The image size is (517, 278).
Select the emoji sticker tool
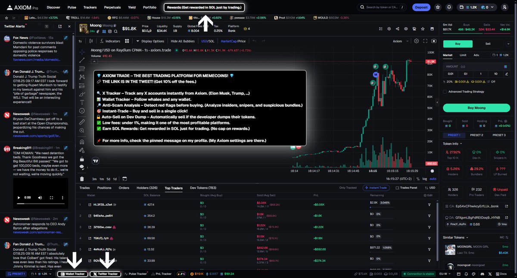82,111
